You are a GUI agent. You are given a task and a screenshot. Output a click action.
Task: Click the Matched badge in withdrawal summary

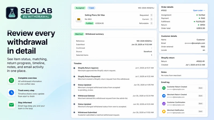(79, 34)
